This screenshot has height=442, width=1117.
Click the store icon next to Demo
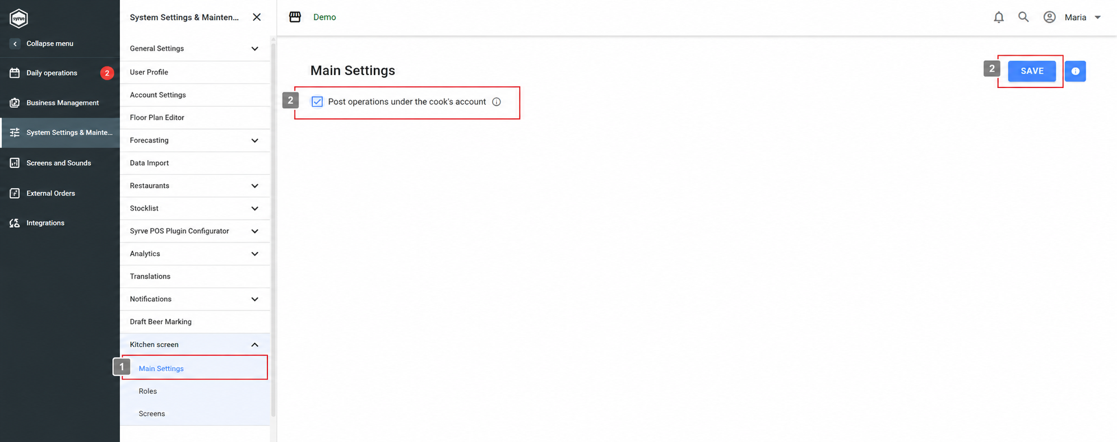295,17
